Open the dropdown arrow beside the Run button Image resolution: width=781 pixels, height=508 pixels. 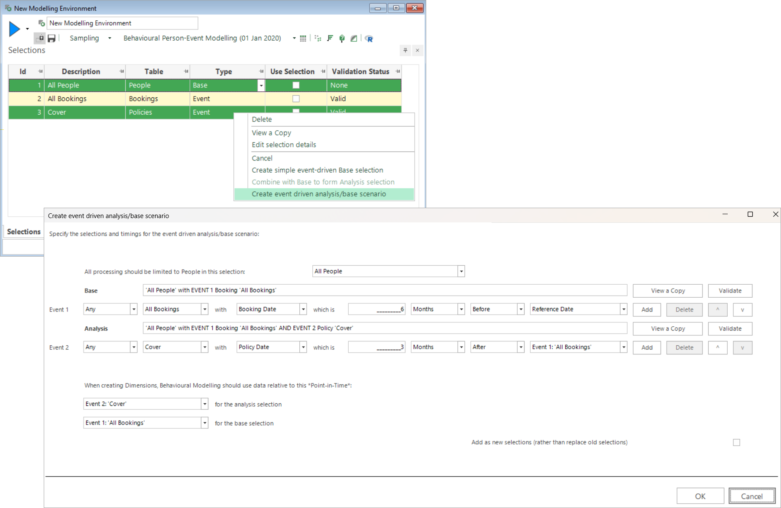click(x=27, y=29)
